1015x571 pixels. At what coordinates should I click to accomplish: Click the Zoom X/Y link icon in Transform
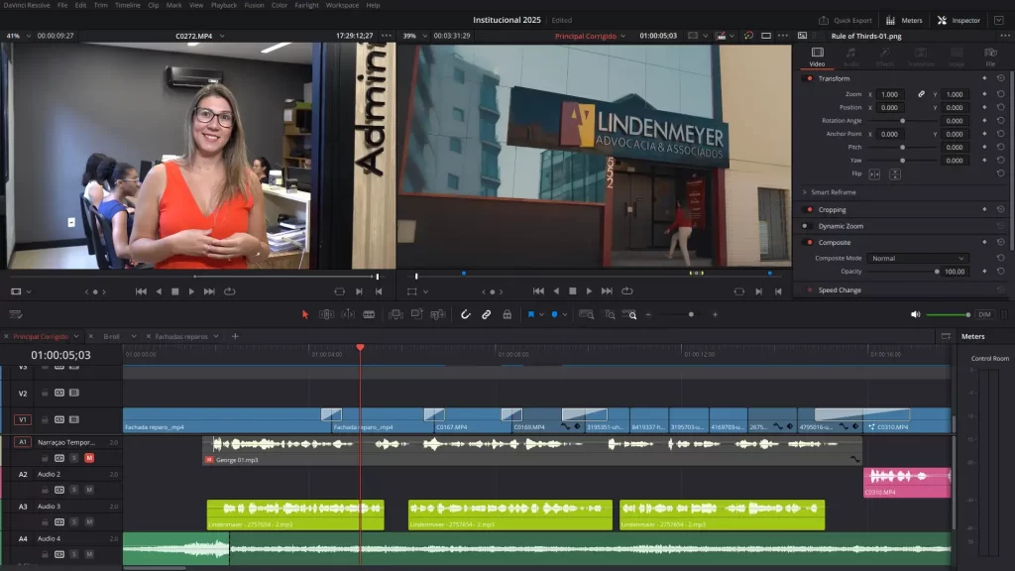[x=921, y=94]
